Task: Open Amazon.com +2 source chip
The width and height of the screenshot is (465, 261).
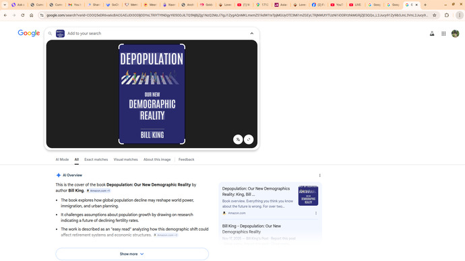Action: [x=166, y=235]
